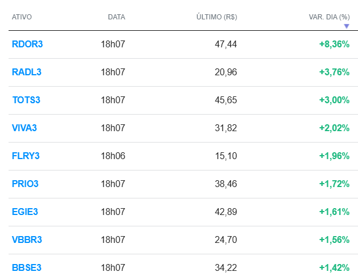
Task: Open the TOTS3 ticker link
Action: point(26,100)
